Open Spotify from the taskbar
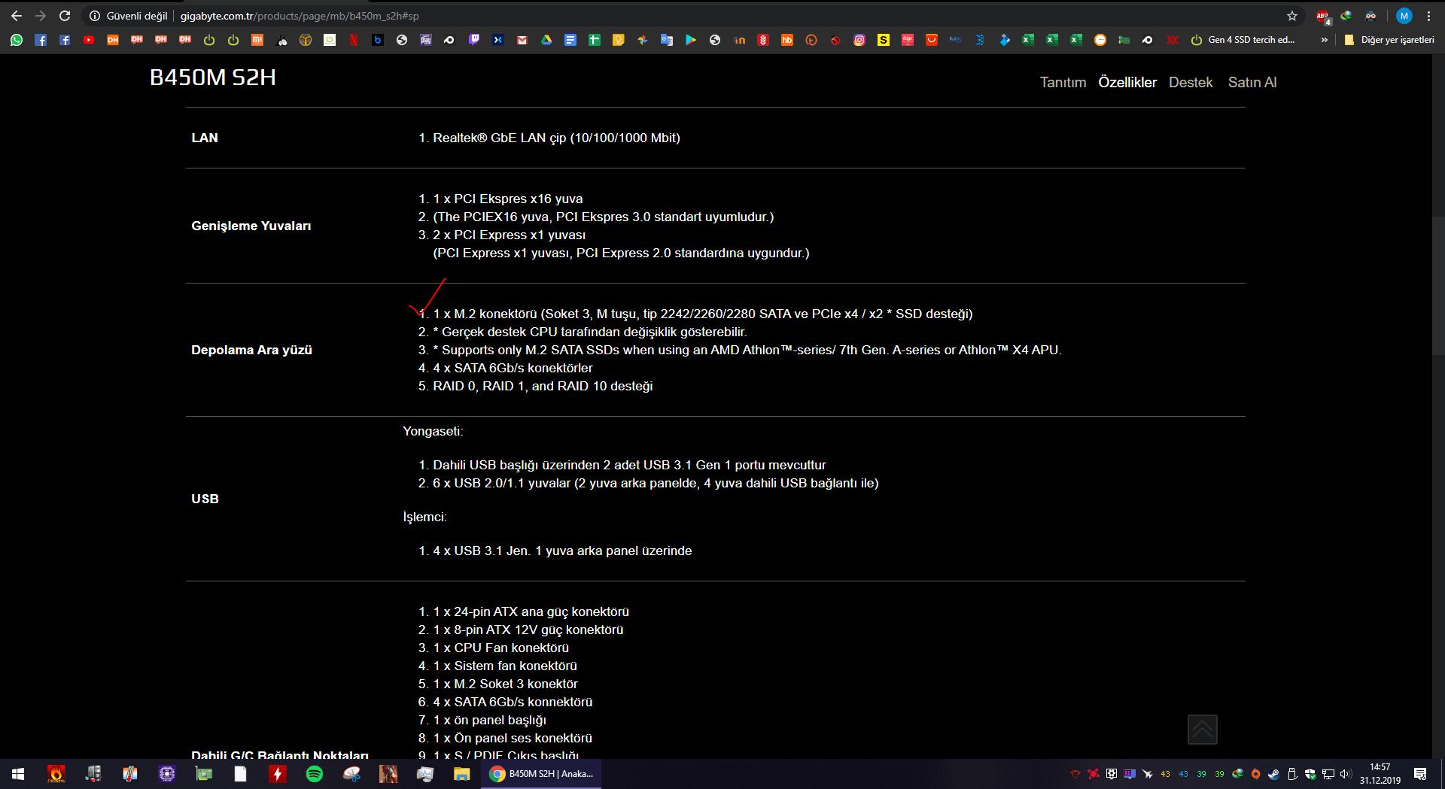This screenshot has width=1445, height=789. click(315, 774)
